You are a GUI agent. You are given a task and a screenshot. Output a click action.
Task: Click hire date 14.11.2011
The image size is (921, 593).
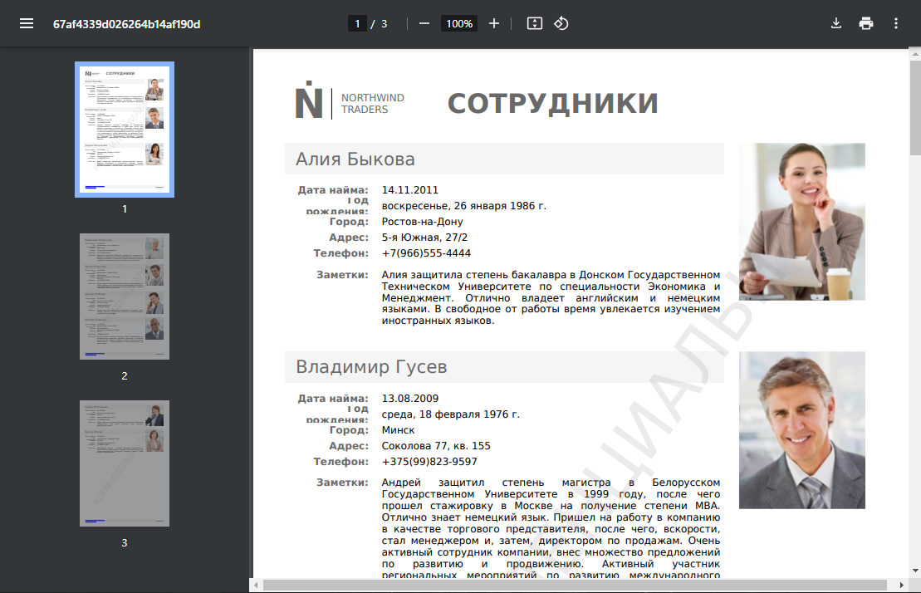(x=410, y=190)
